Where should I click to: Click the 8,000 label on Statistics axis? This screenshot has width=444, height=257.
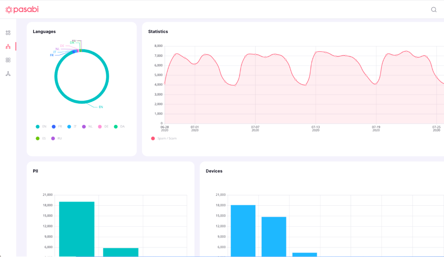point(158,46)
